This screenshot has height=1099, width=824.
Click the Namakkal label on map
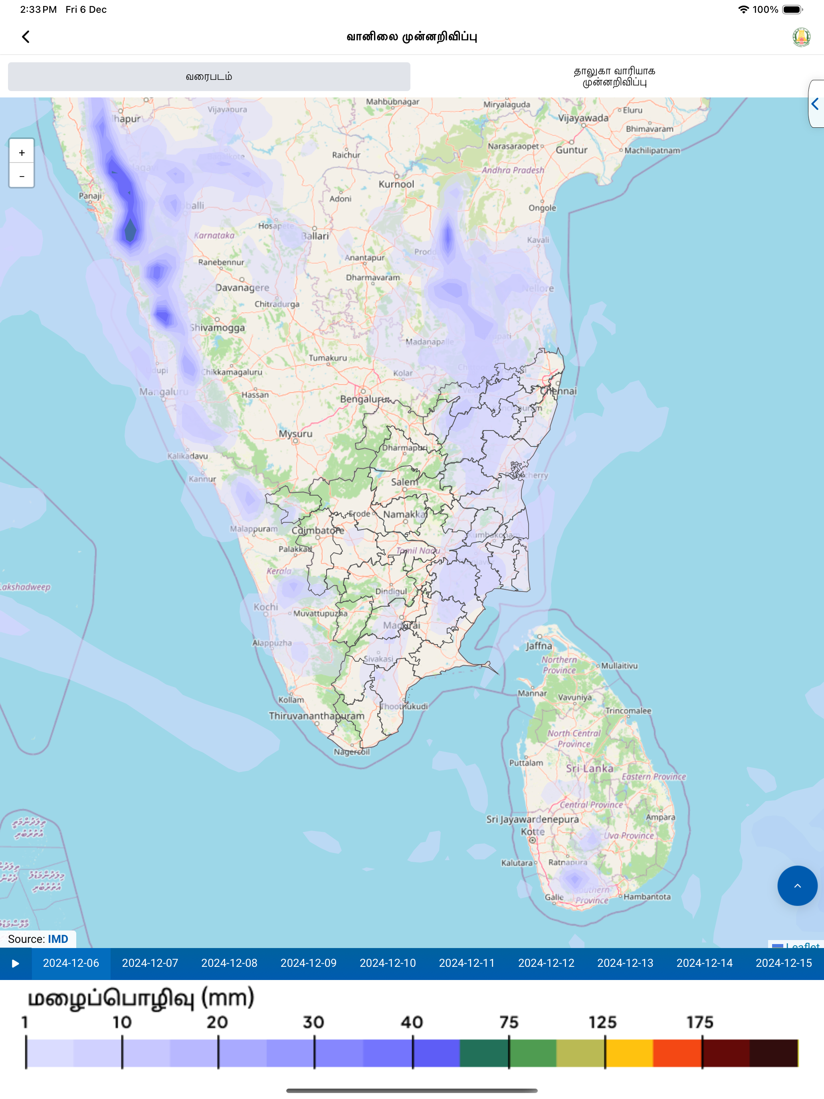click(405, 515)
